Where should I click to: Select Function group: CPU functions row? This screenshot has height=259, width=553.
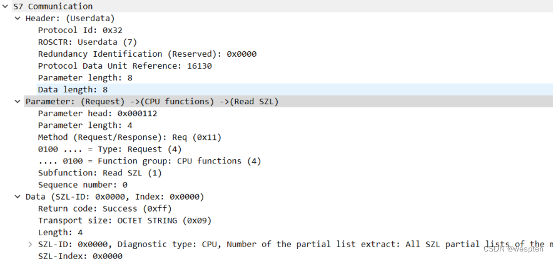coord(150,161)
